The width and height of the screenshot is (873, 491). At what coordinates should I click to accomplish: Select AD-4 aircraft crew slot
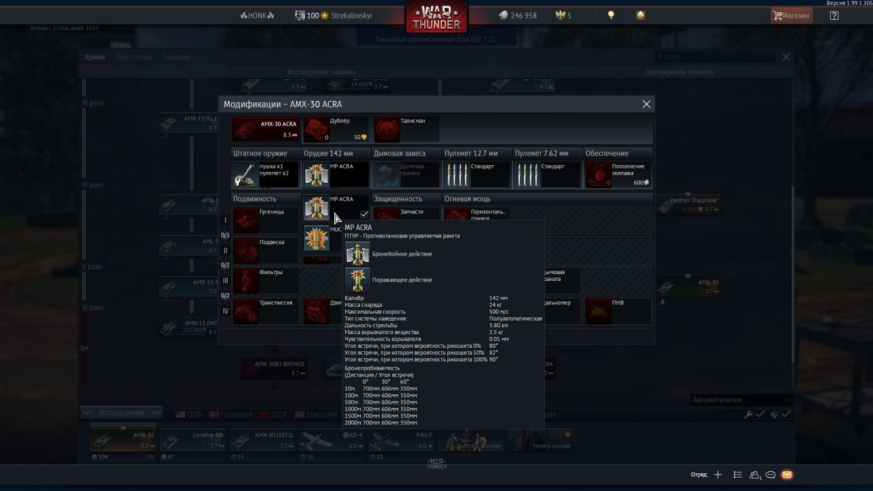[x=332, y=440]
